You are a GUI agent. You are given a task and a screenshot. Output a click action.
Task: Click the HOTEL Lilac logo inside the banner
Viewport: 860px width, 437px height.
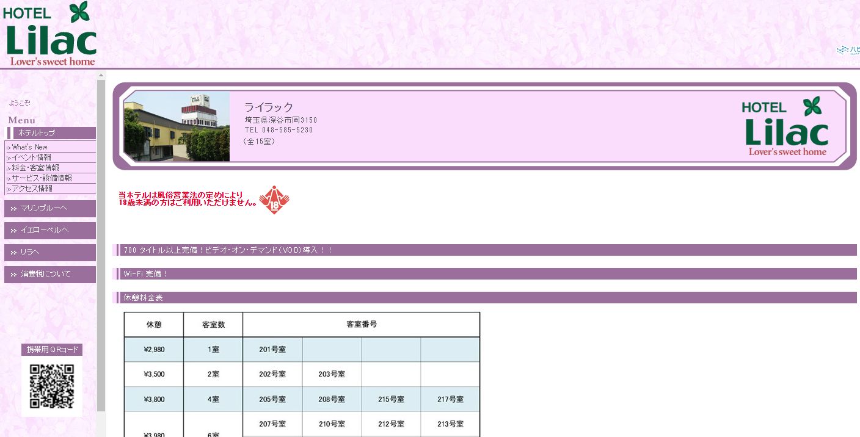coord(785,126)
